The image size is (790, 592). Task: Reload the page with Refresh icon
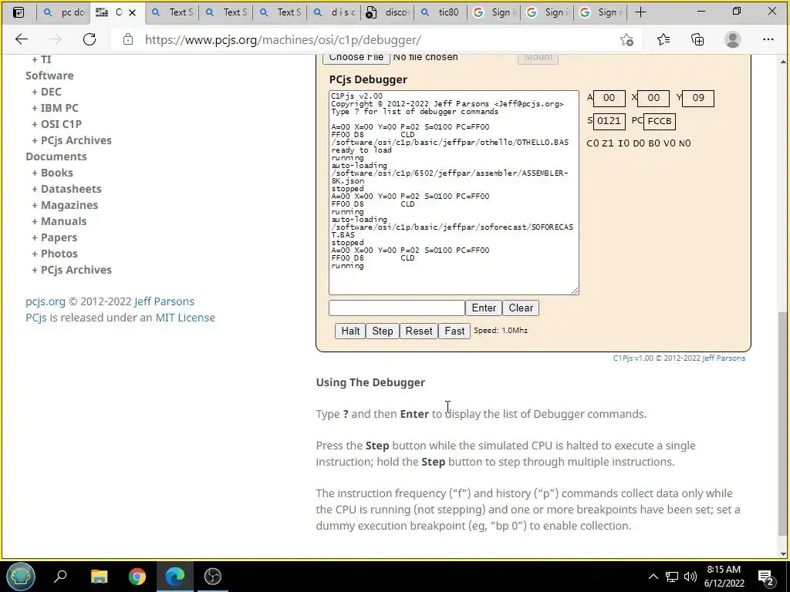click(x=89, y=39)
